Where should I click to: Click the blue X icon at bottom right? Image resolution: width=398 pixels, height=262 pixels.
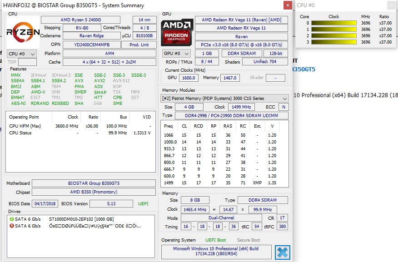[x=282, y=252]
